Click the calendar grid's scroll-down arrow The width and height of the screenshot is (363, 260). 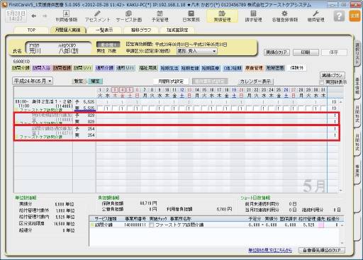(341, 190)
